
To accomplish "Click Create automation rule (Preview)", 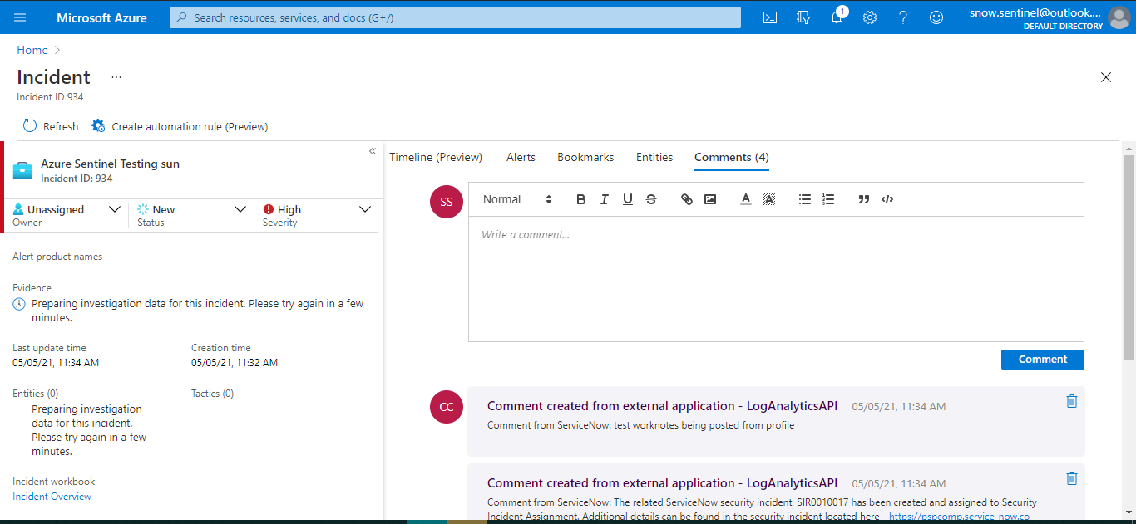I will point(180,126).
